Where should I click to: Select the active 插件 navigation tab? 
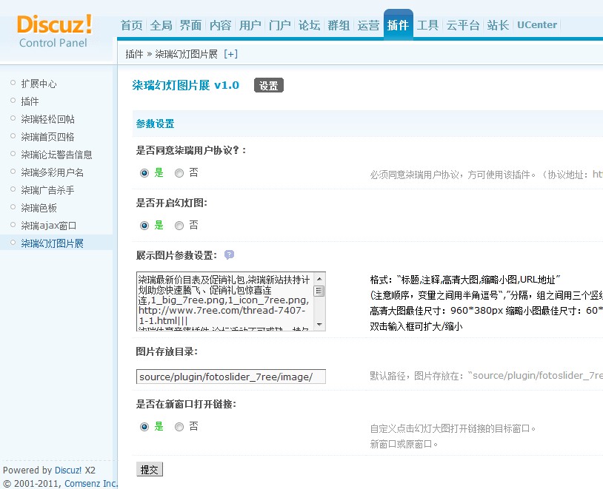point(399,24)
